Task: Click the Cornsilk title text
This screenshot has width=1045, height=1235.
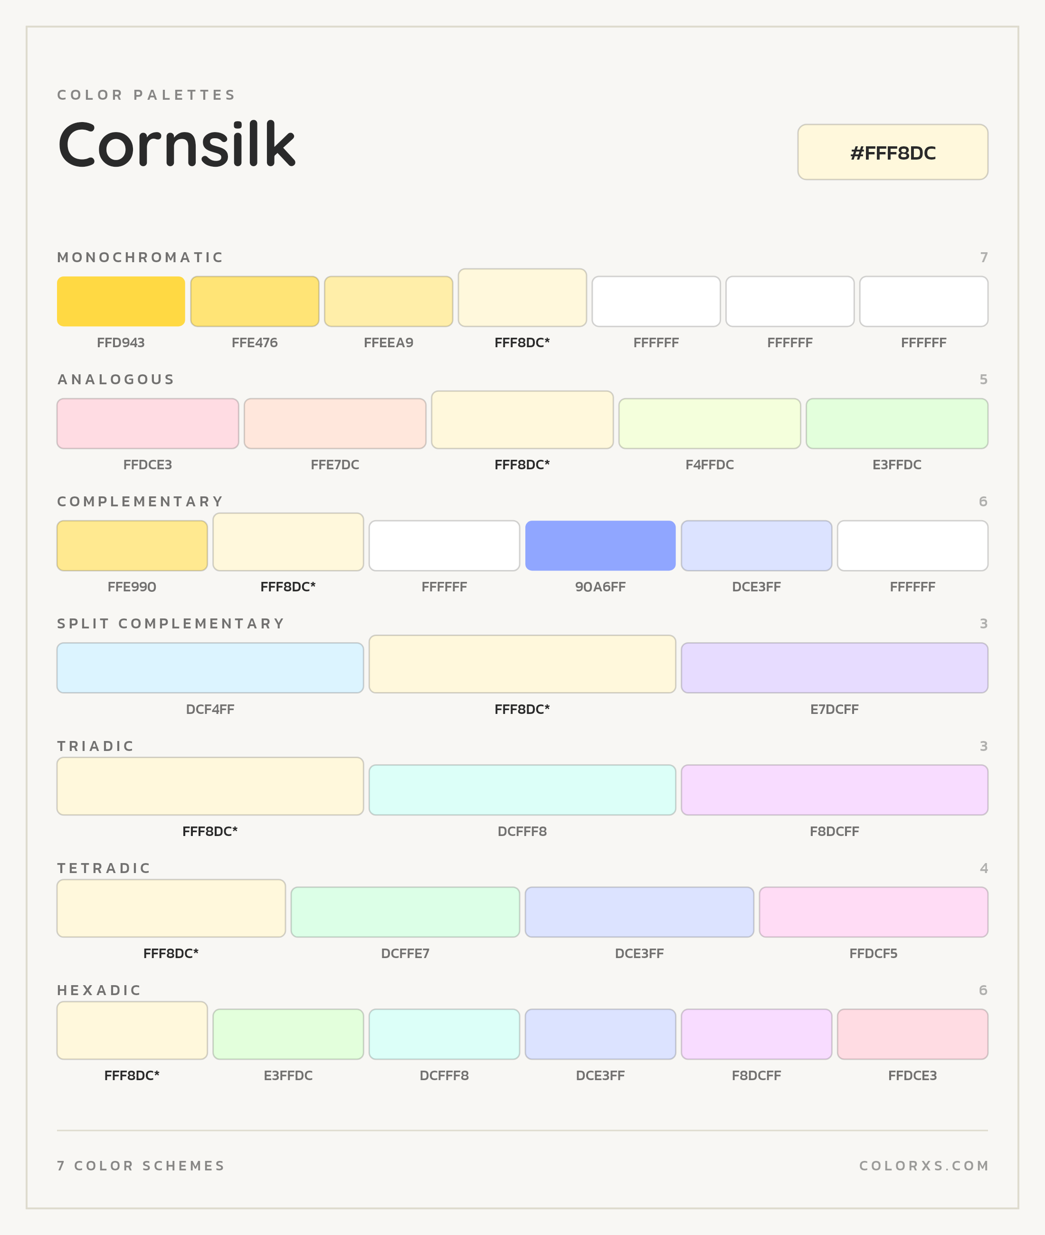Action: (x=177, y=144)
